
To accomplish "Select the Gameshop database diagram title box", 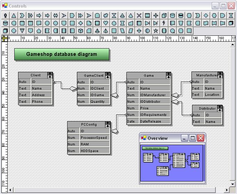I will pos(62,54).
